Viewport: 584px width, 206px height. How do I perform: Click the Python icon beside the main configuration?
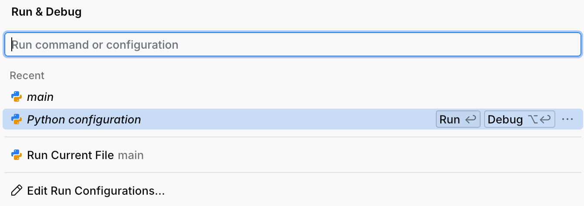point(17,97)
